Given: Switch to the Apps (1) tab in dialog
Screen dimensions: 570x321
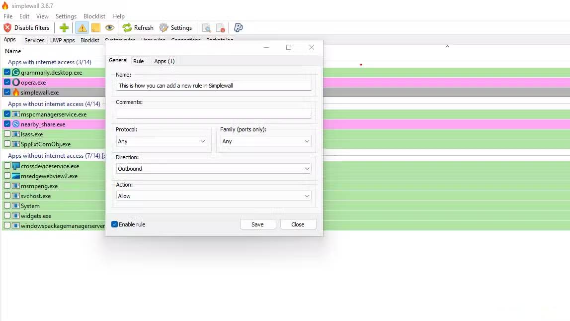Looking at the screenshot, I should click(164, 61).
